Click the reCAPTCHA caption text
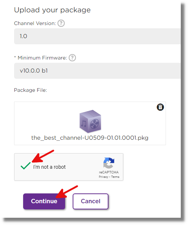Image resolution: width=188 pixels, height=225 pixels. [109, 172]
